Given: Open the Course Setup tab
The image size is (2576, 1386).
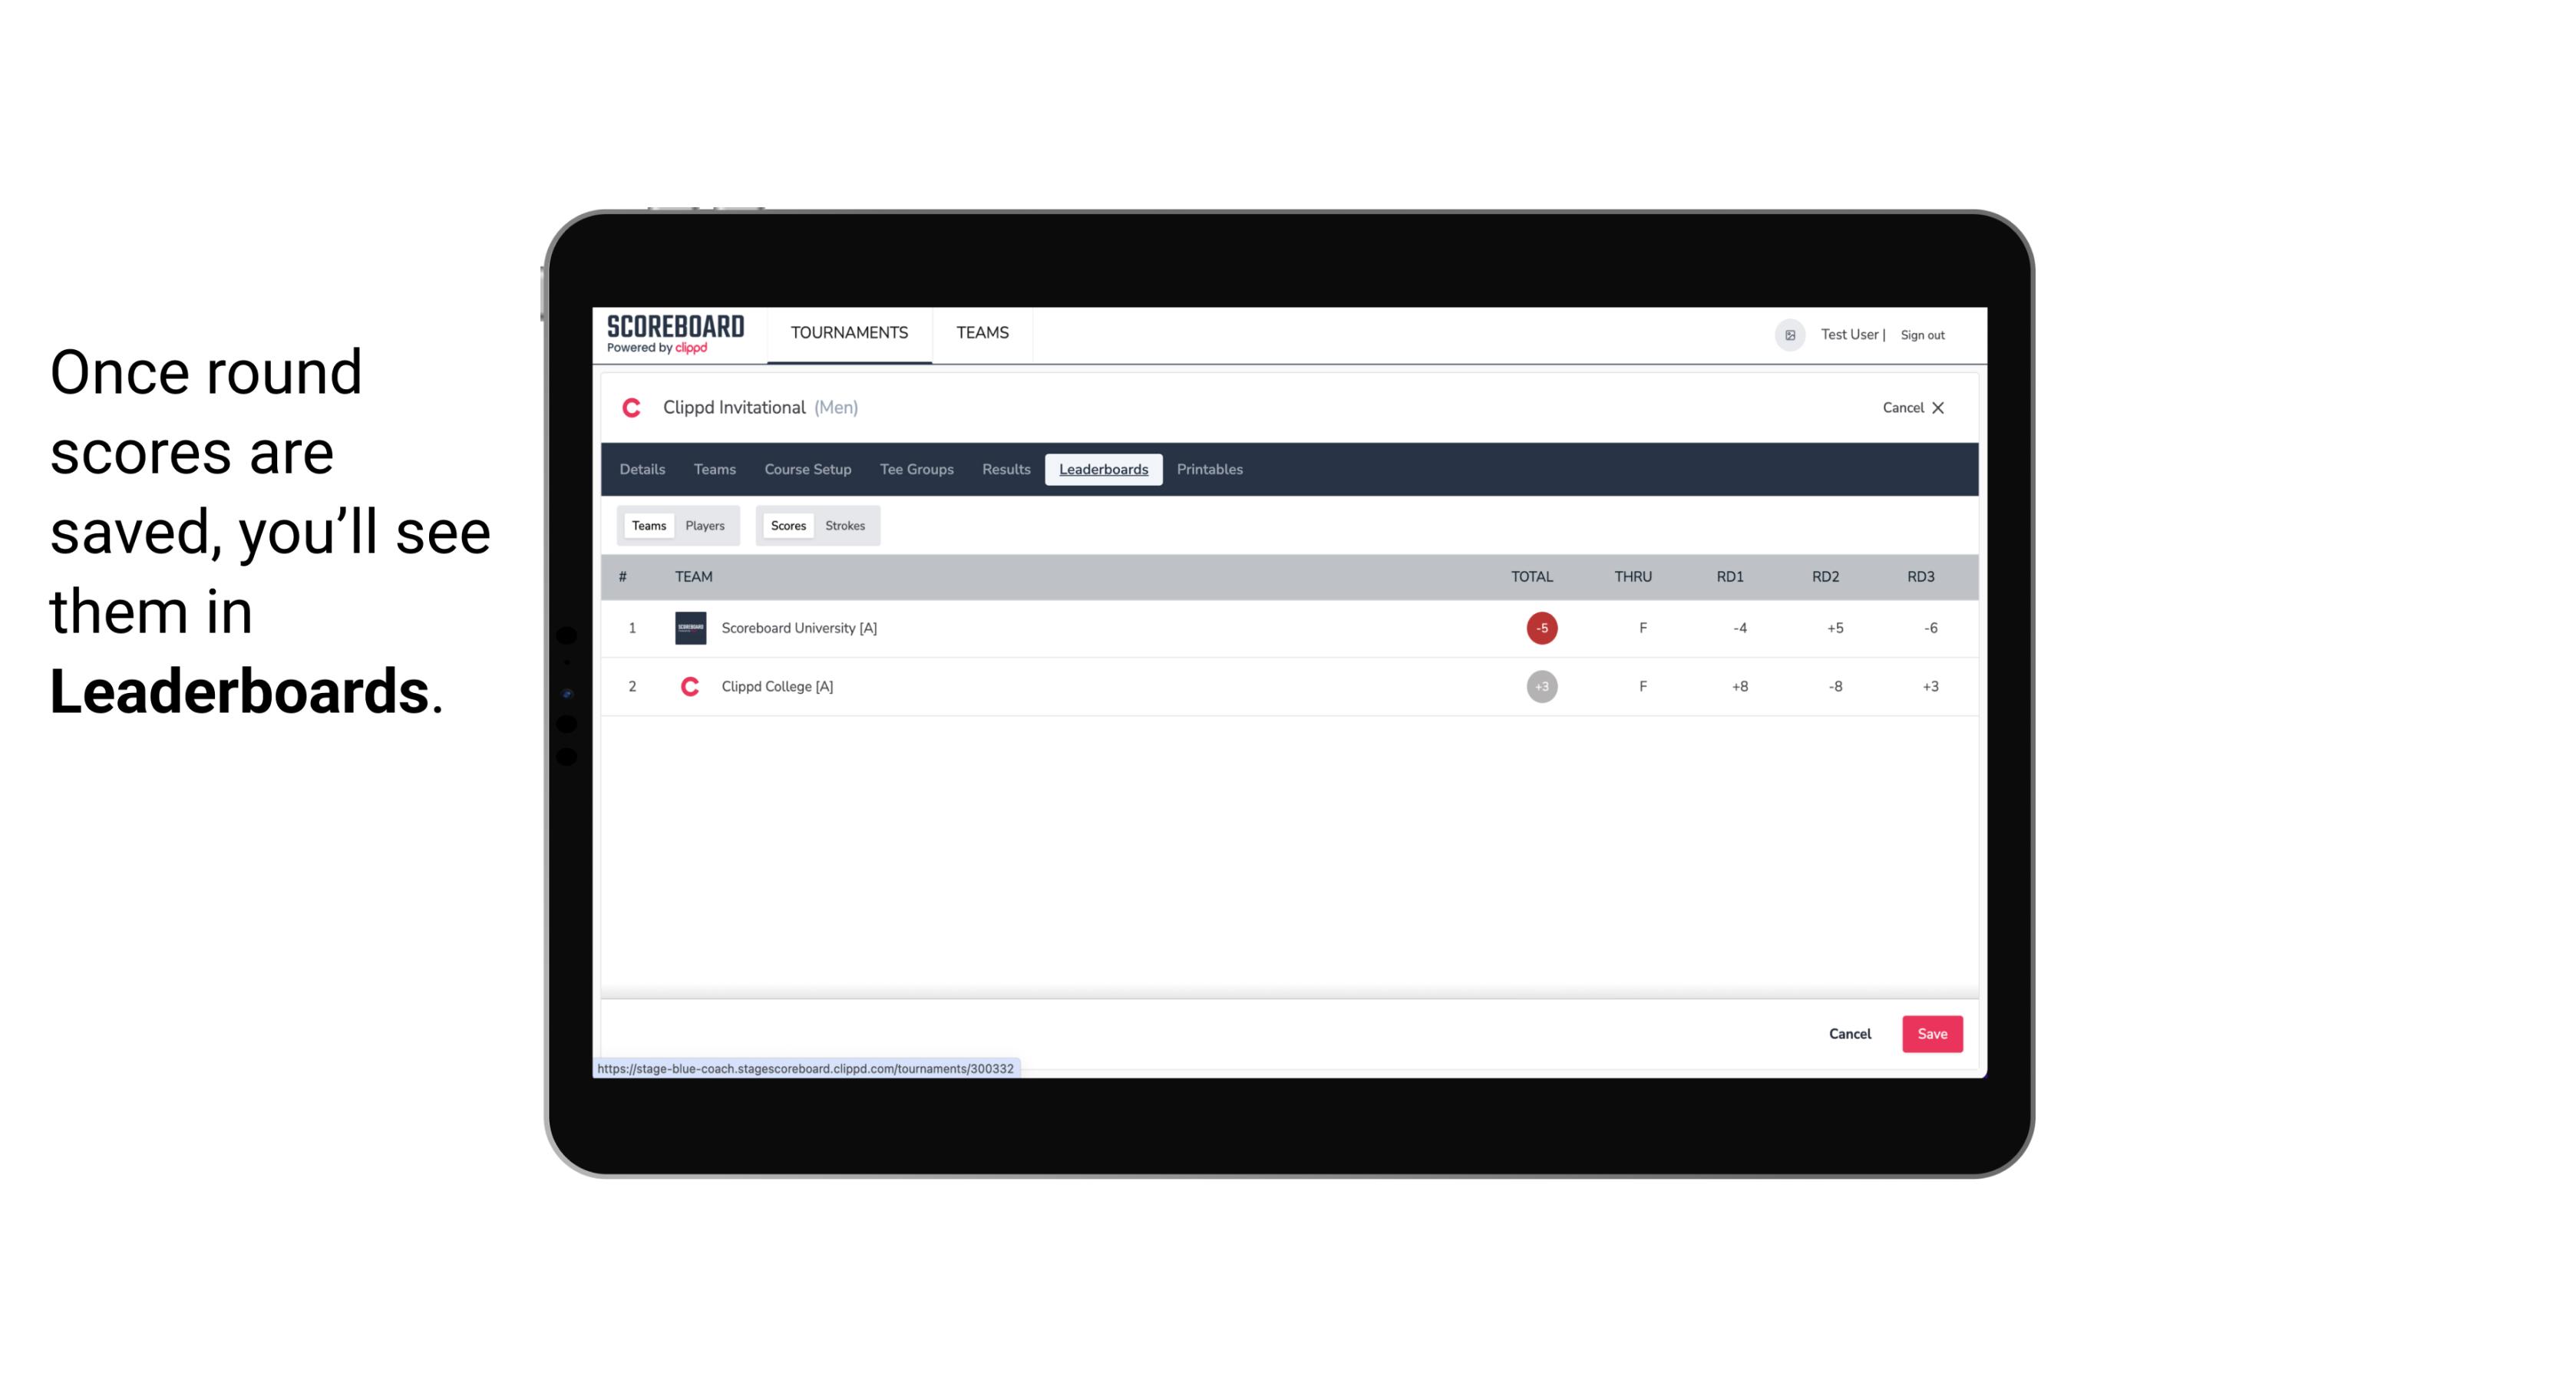Looking at the screenshot, I should point(807,470).
